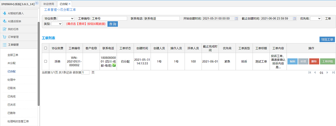
Task: Click the 工单内容 cell starting 投诉工单
Action: click(278, 61)
